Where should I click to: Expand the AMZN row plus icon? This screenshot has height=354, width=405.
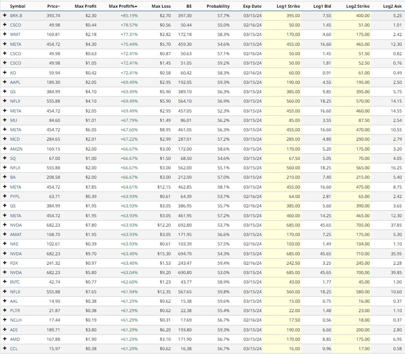click(x=5, y=149)
